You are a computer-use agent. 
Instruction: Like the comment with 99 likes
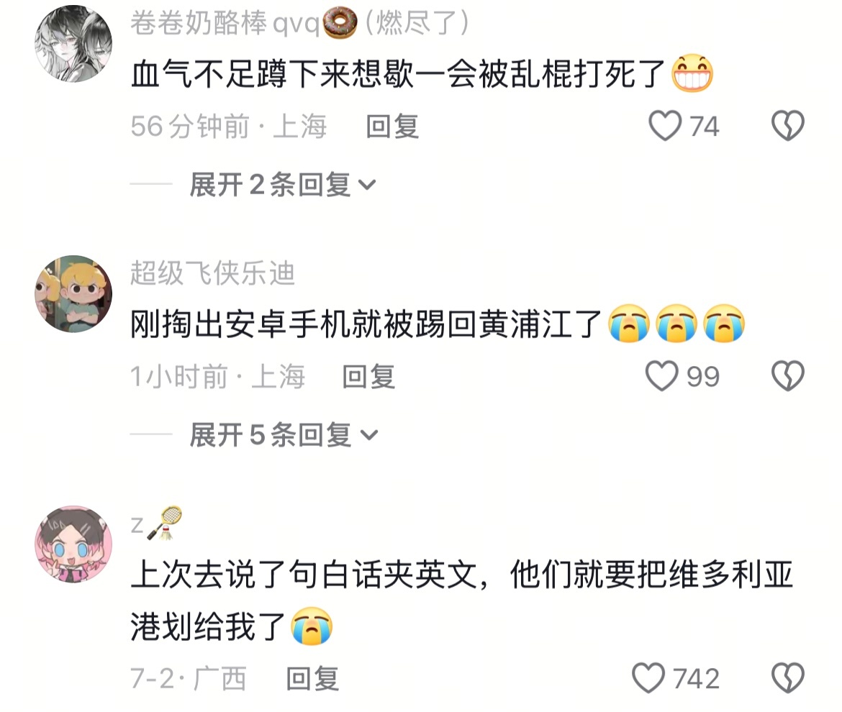(x=661, y=375)
